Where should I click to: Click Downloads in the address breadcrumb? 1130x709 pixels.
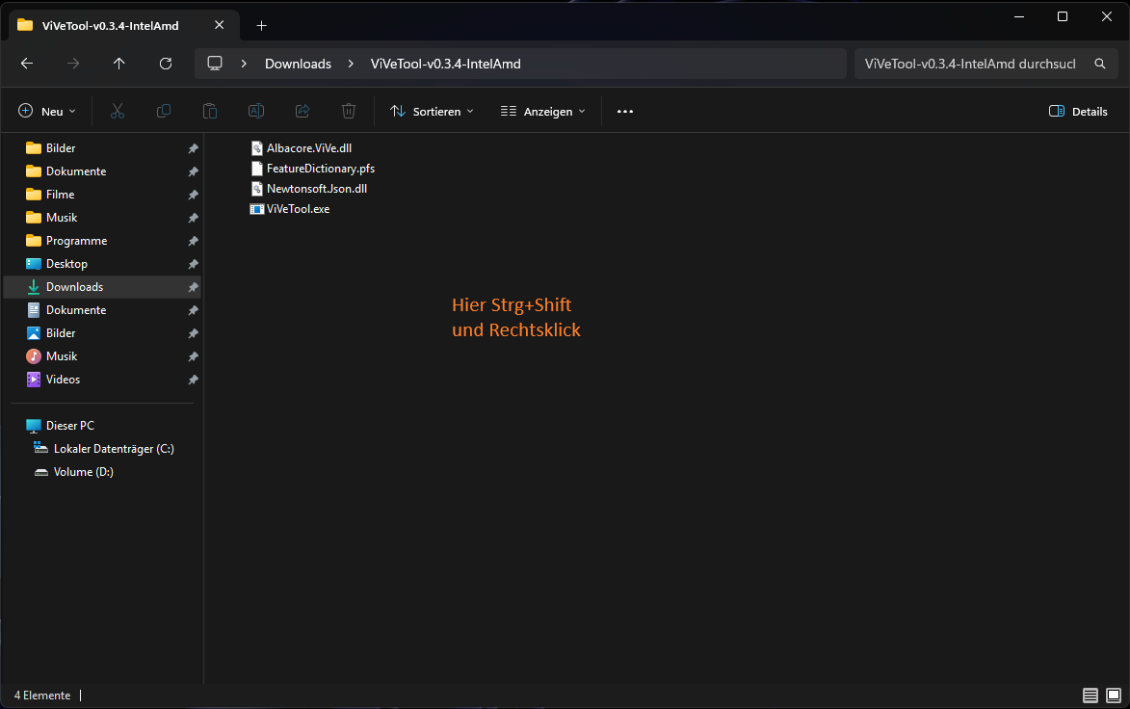point(299,64)
